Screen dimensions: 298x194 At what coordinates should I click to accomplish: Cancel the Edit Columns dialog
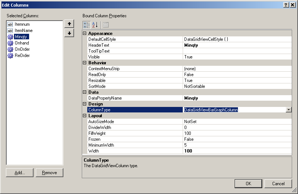coord(278,183)
